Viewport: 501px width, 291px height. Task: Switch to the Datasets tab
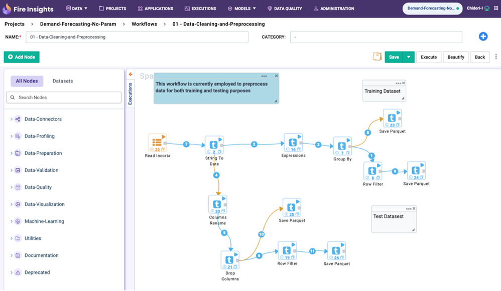tap(63, 81)
